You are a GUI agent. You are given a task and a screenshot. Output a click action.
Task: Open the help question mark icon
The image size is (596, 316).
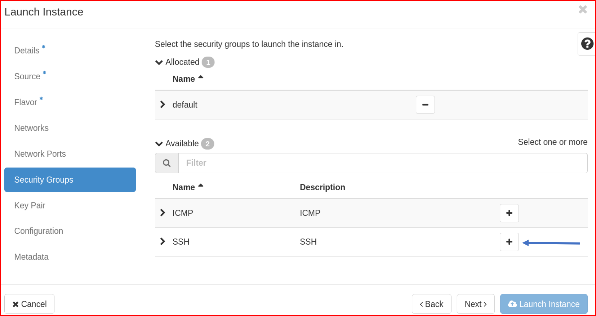(x=587, y=44)
